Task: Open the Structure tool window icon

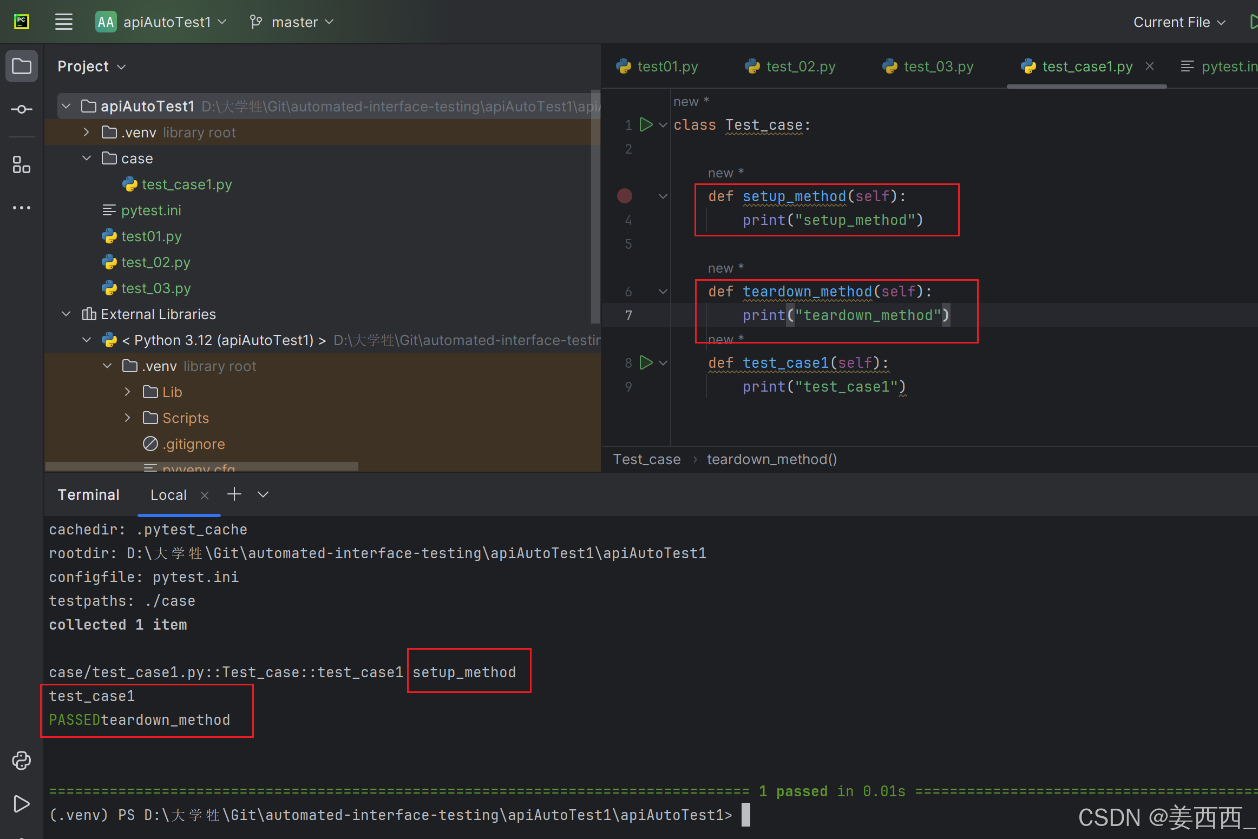Action: pos(22,164)
